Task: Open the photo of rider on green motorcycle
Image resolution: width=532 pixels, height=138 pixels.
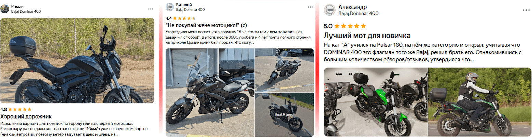Action: 480,102
